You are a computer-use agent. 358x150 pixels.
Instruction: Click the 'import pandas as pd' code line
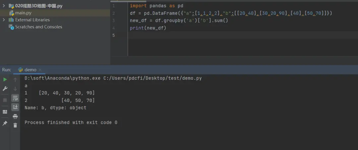click(156, 6)
